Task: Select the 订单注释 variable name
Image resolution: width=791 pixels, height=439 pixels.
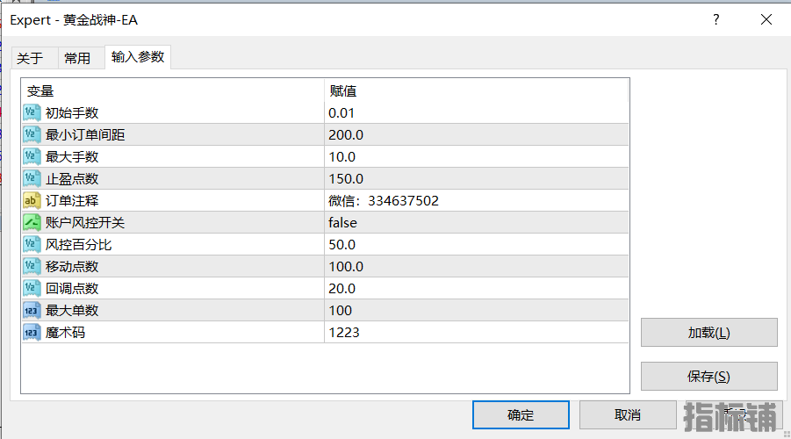Action: tap(72, 201)
